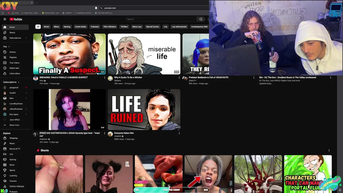Image resolution: width=343 pixels, height=193 pixels.
Task: Open Movies & TV in Explore
Action: [15, 149]
